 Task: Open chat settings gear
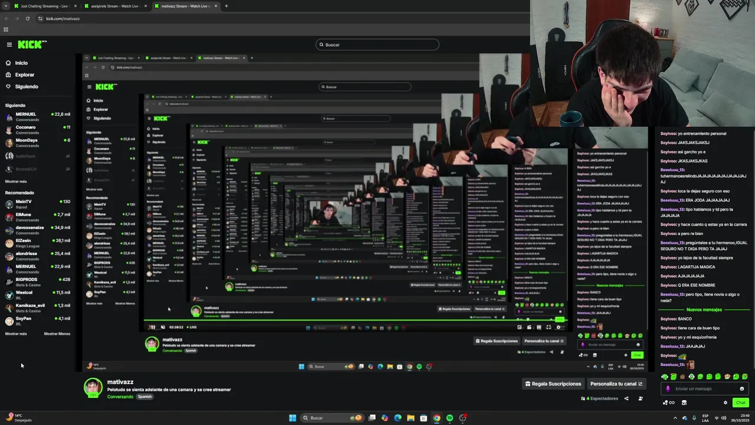tap(726, 403)
